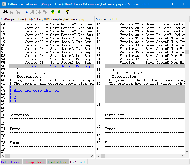Click the vertical scrollbar down arrow
The image size is (190, 165).
click(187, 151)
